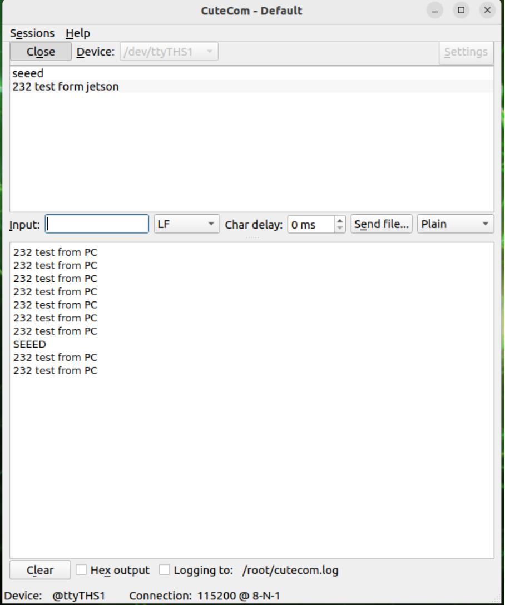
Task: Expand the LF line ending dropdown
Action: tap(186, 224)
